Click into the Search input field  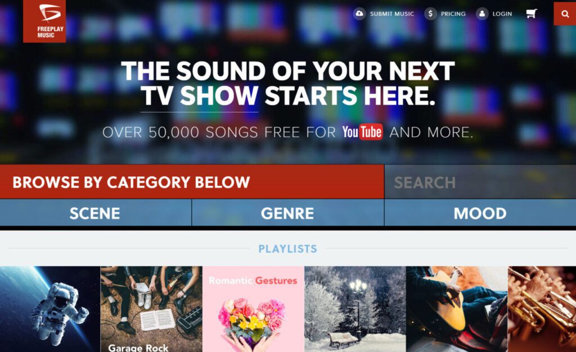coord(480,182)
